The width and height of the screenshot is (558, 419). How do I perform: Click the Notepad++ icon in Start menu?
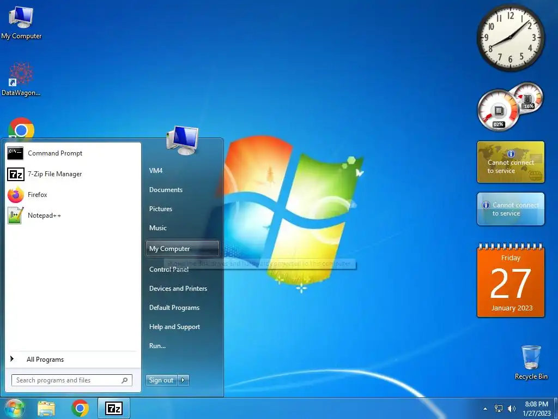(x=16, y=215)
